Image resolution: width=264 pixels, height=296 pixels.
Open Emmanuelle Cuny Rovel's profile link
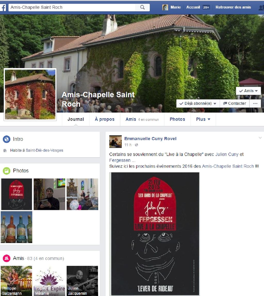[x=150, y=139]
